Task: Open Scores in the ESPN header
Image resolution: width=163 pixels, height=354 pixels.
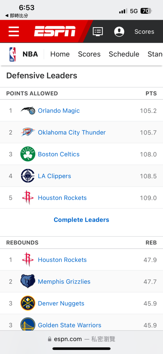Action: [144, 32]
